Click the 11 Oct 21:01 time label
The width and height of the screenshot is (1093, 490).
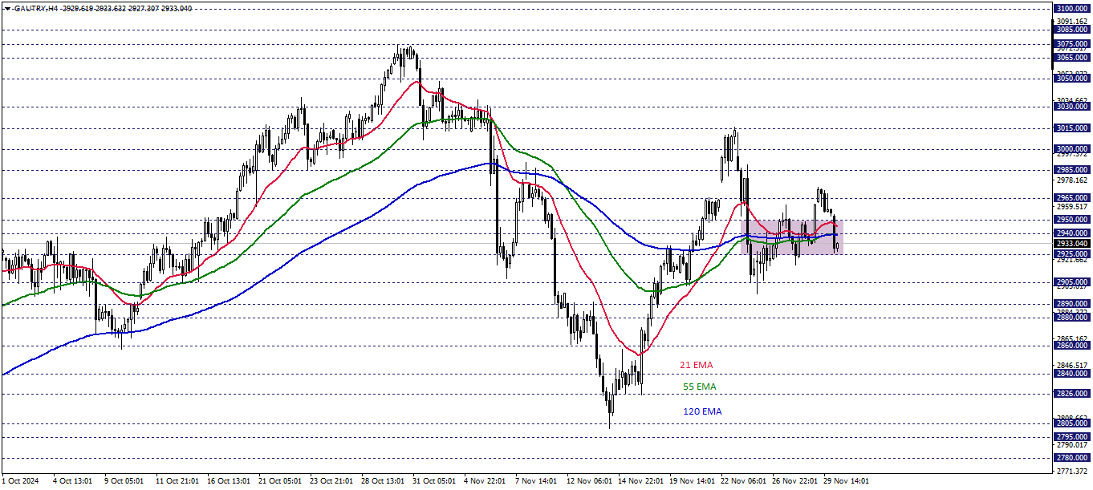pyautogui.click(x=177, y=481)
